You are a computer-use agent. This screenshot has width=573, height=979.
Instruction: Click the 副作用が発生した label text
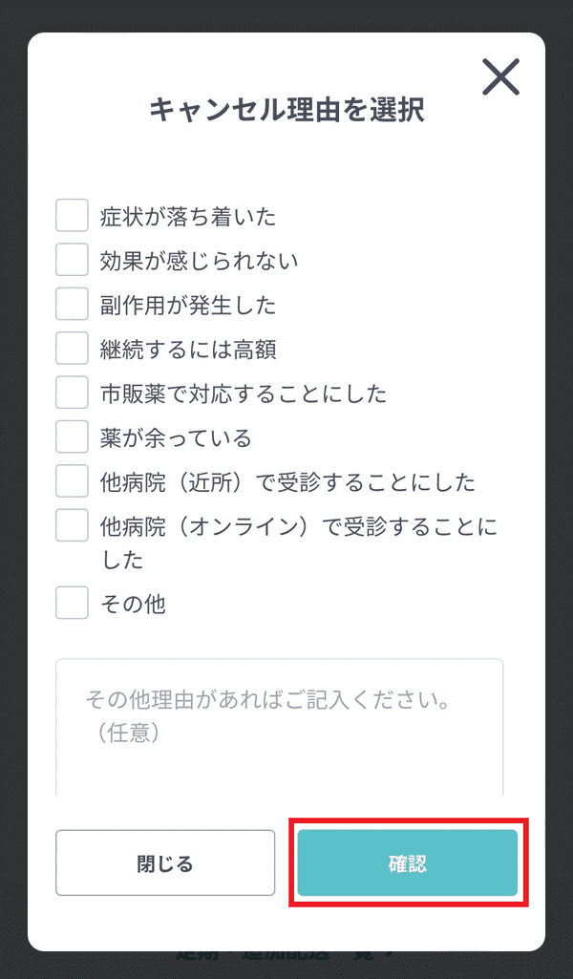(x=188, y=306)
